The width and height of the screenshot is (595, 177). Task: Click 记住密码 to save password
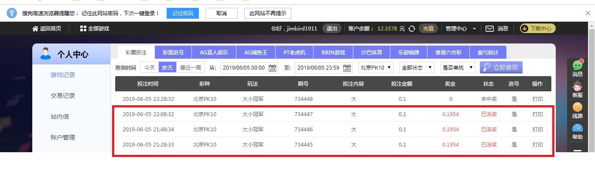tap(183, 13)
